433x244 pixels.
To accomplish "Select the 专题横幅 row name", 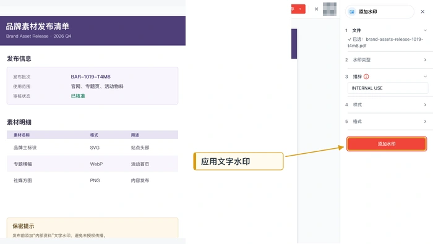I will pos(23,164).
